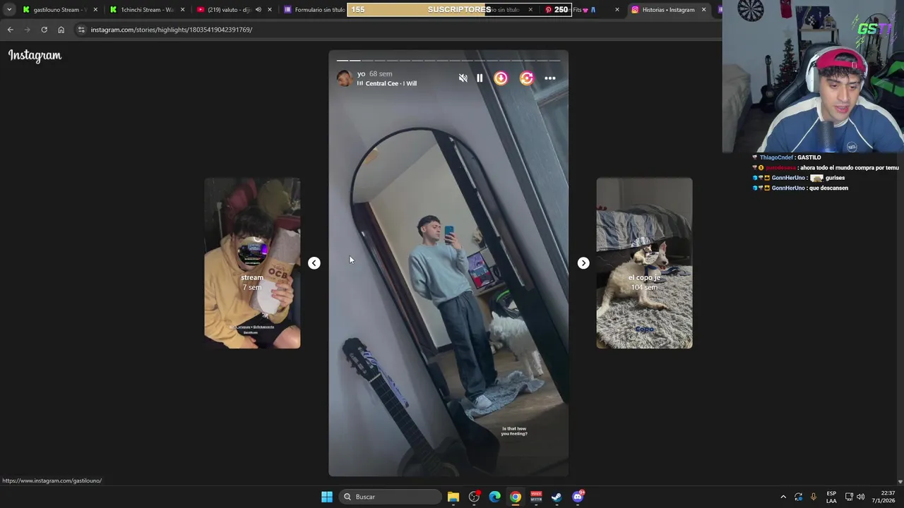Open Steam from the taskbar
Viewport: 904px width, 508px height.
point(557,497)
